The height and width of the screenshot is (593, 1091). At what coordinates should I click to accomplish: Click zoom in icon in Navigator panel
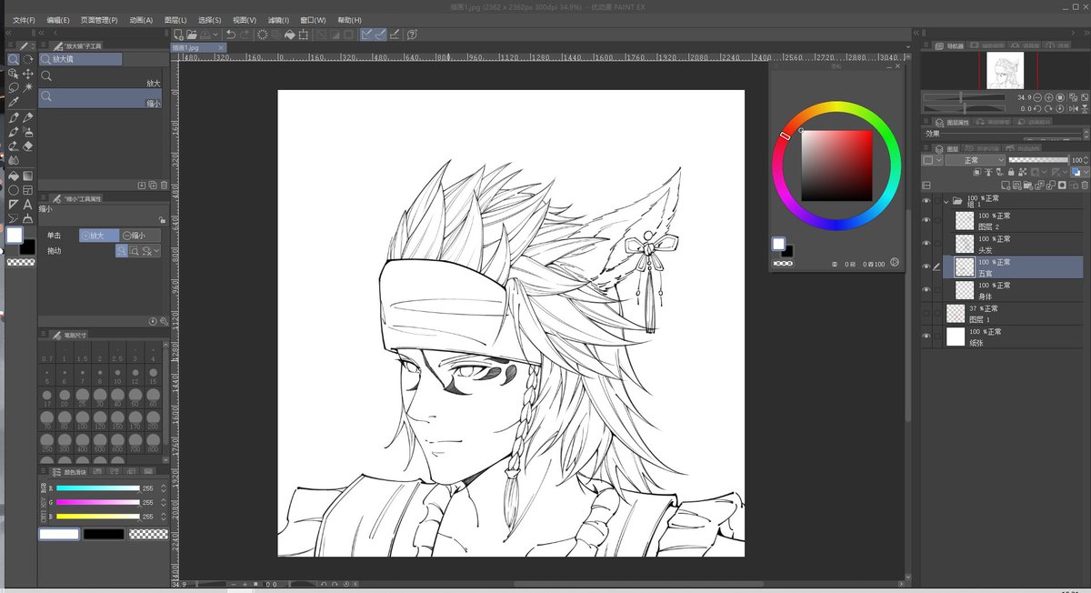click(1048, 97)
